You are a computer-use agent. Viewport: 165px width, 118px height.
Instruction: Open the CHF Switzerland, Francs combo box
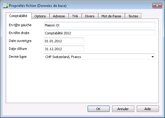[x=99, y=57]
